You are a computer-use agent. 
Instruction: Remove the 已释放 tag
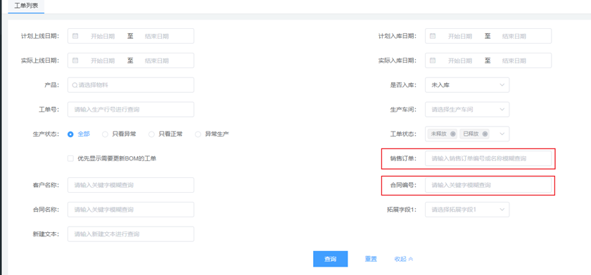[x=485, y=134]
